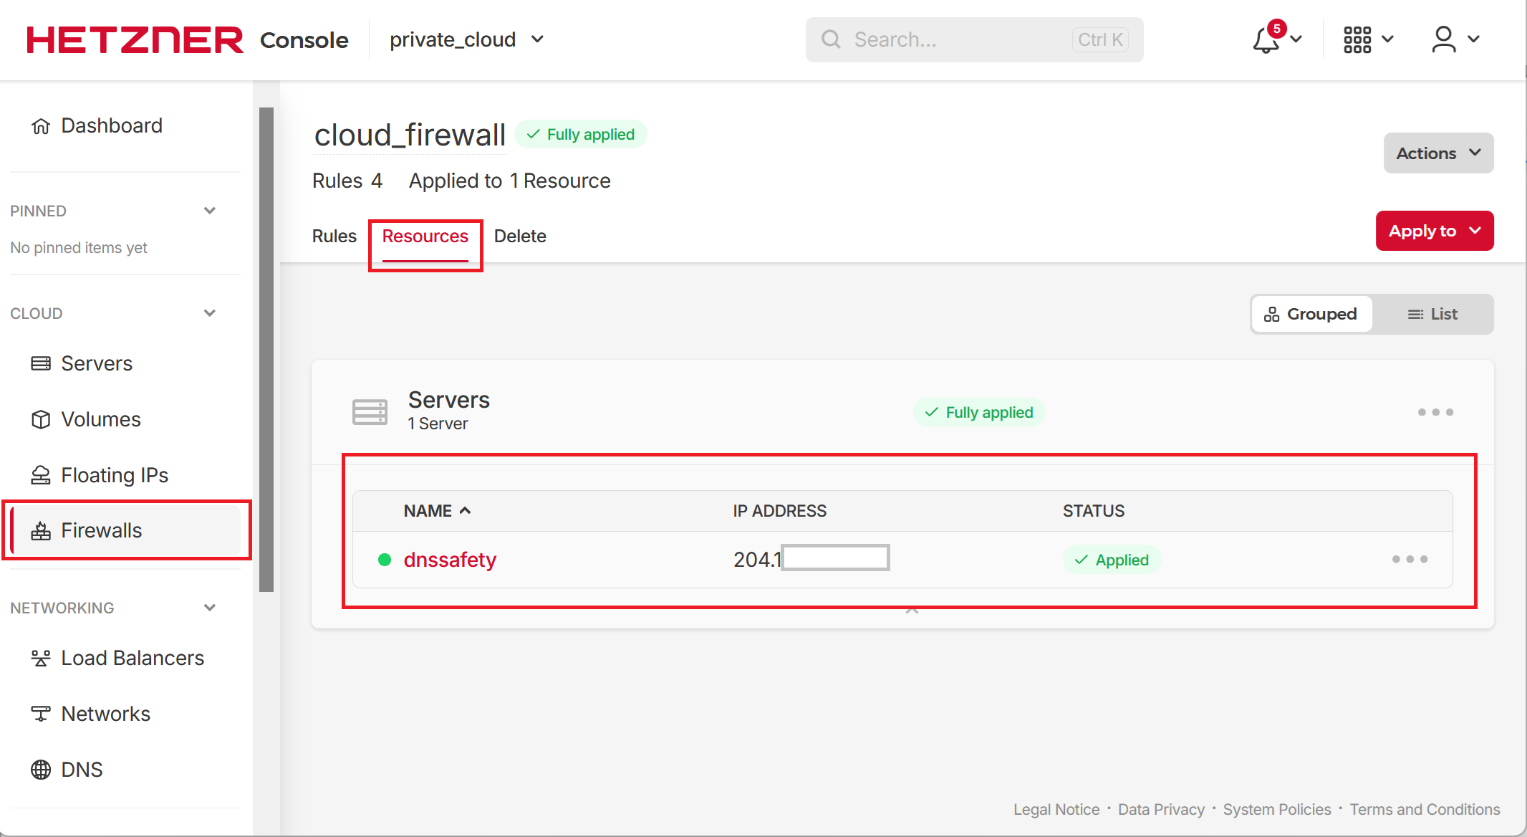Open the Resources tab
Viewport: 1527px width, 837px height.
tap(425, 236)
